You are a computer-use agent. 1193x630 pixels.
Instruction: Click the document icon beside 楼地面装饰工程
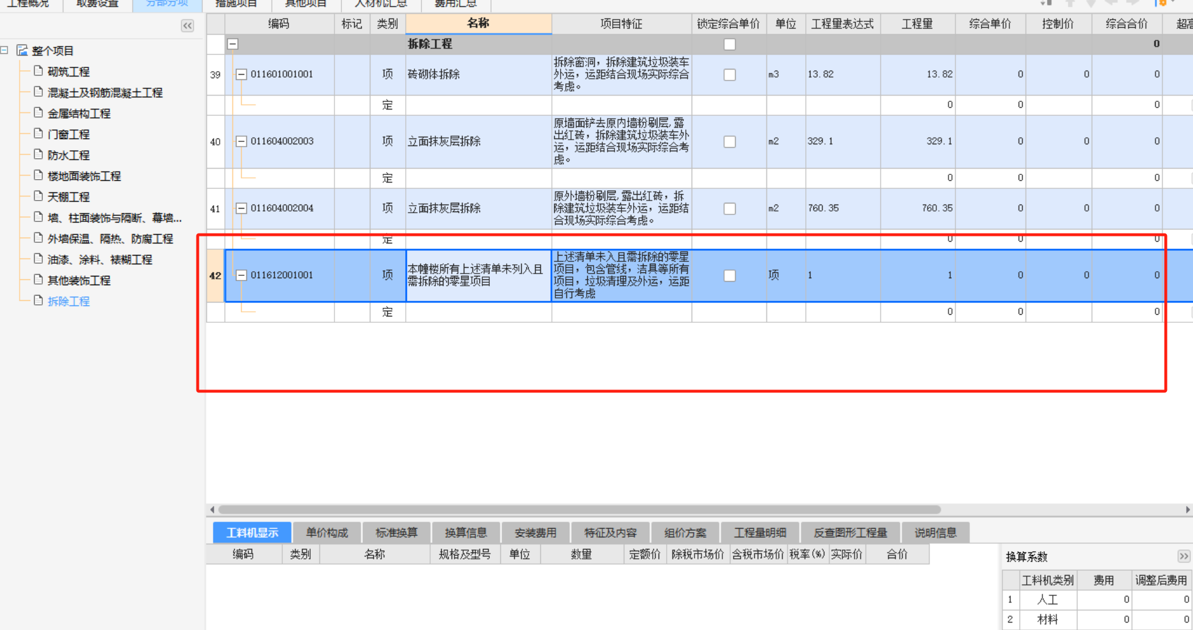point(38,176)
